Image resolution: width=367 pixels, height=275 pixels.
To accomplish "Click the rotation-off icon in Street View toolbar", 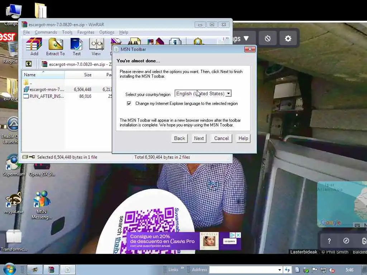I will (x=267, y=38).
